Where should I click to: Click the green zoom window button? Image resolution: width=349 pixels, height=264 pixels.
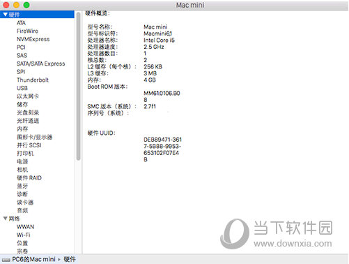coord(26,5)
